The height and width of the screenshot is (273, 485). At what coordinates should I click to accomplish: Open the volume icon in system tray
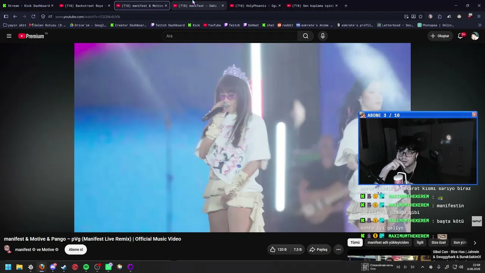tap(461, 267)
